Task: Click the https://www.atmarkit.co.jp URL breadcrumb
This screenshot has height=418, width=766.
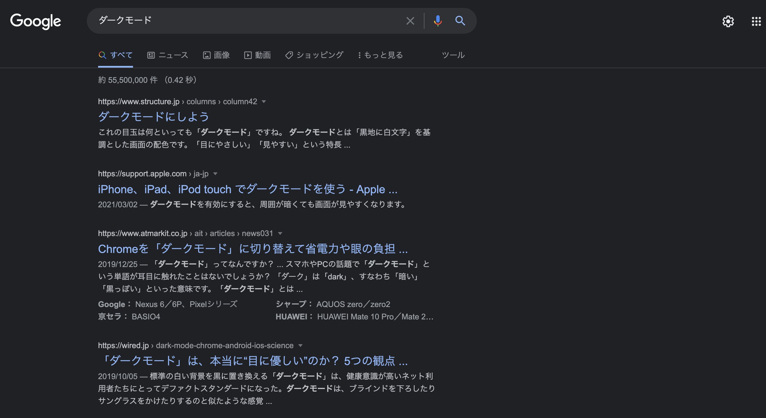Action: click(x=185, y=234)
